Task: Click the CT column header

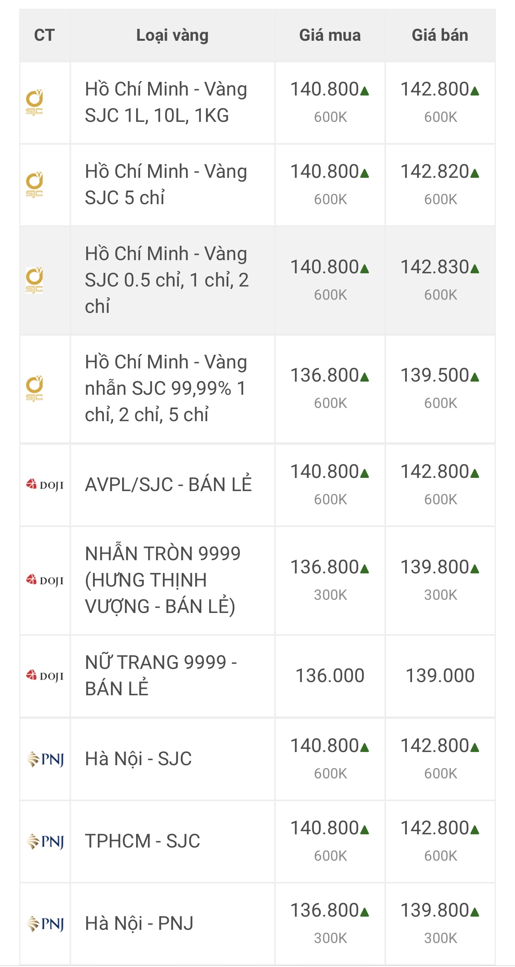Action: 44,35
